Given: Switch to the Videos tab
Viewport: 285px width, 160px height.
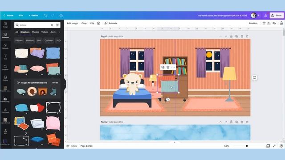Looking at the screenshot, I should coord(45,32).
